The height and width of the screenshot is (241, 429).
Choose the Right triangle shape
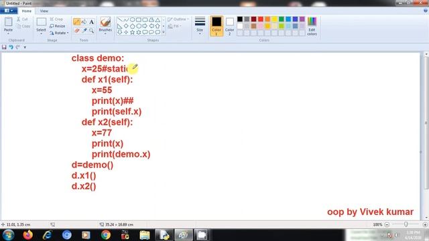coord(119,26)
